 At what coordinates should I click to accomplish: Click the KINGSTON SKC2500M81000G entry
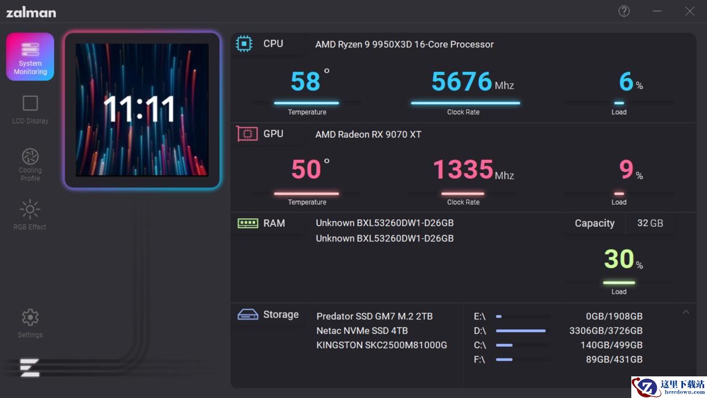point(382,345)
